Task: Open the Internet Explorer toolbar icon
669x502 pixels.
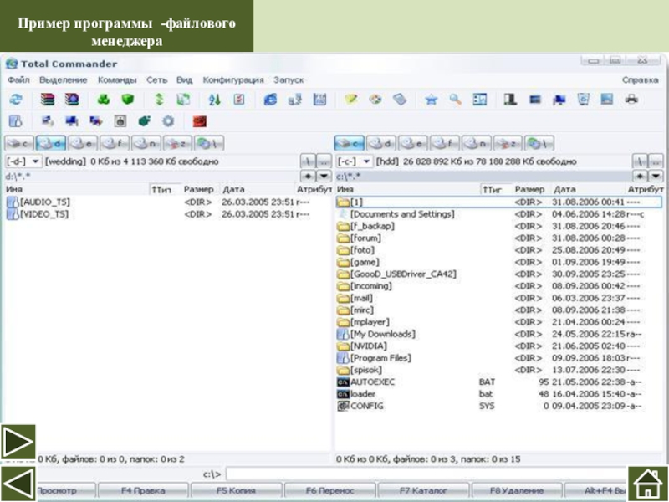Action: 270,100
